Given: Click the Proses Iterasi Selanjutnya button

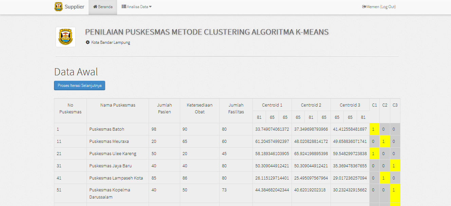Looking at the screenshot, I should click(80, 86).
